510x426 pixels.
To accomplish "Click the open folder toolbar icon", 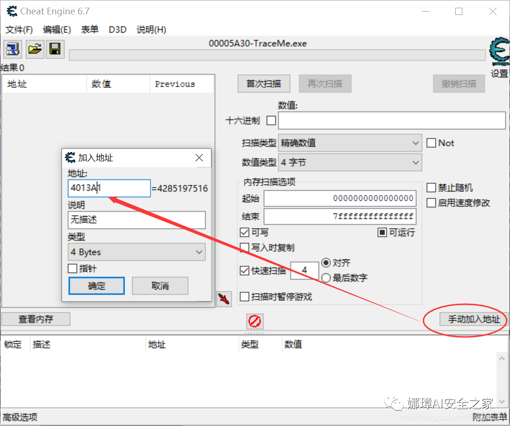I will [35, 49].
